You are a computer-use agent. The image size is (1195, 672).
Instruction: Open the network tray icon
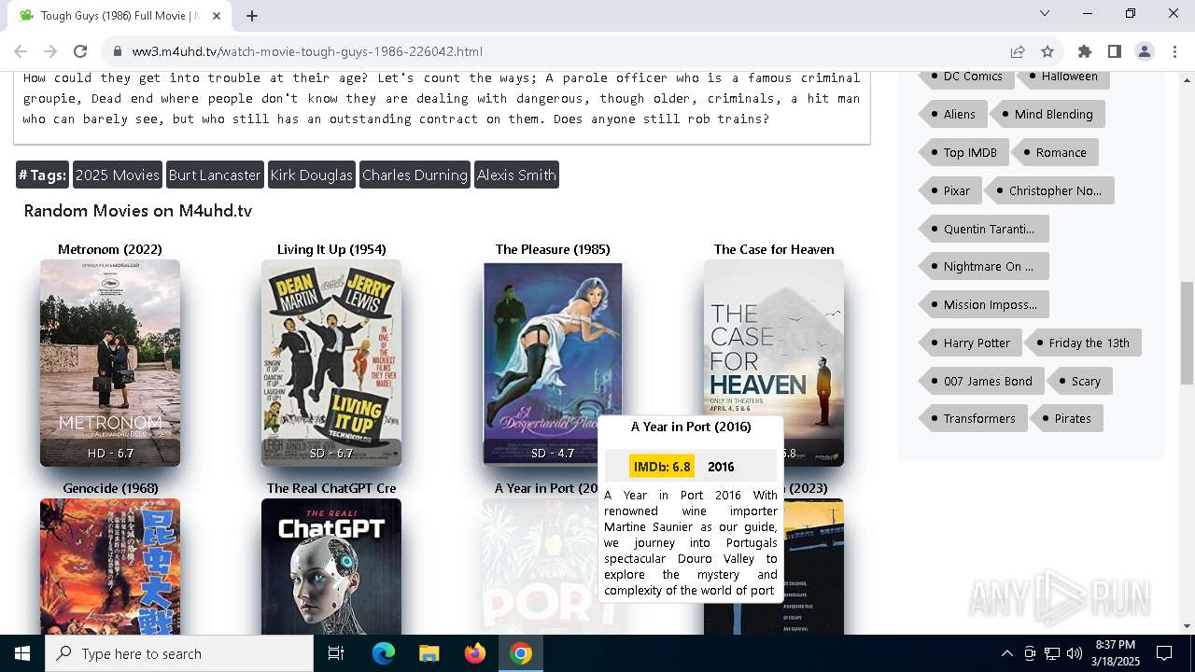click(x=1052, y=653)
